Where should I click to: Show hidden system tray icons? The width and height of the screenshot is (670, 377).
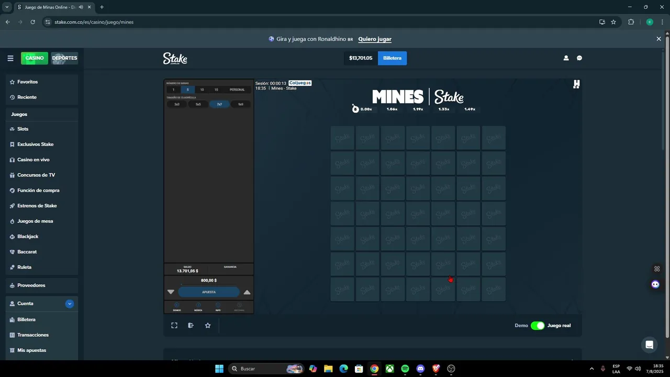pos(591,369)
